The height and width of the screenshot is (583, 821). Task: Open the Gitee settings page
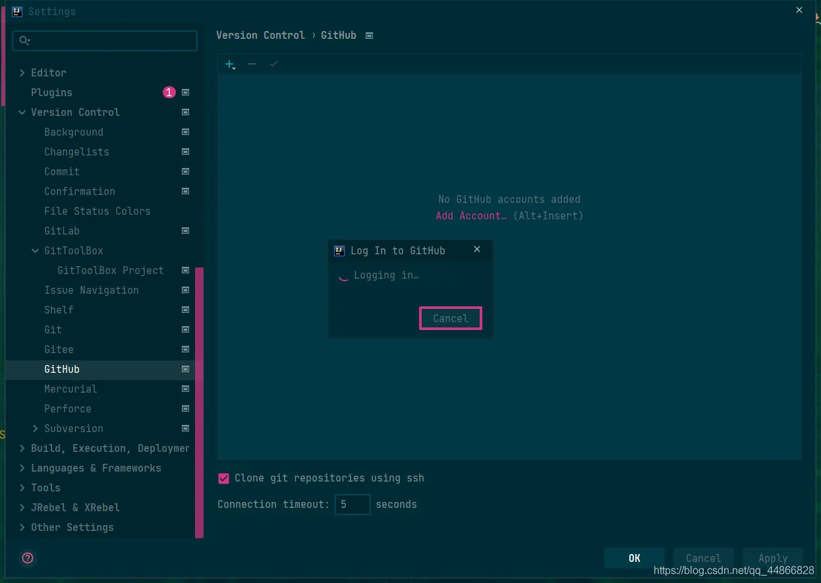(x=59, y=350)
